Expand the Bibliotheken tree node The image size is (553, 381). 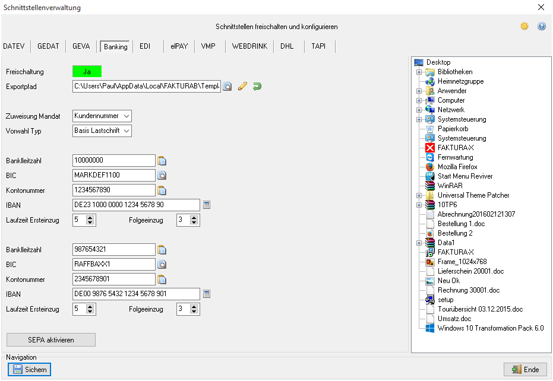[419, 72]
